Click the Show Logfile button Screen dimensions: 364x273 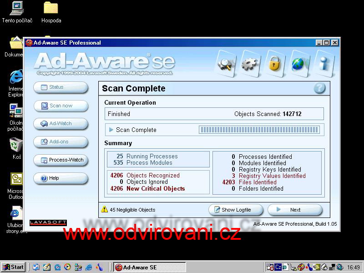pos(236,210)
